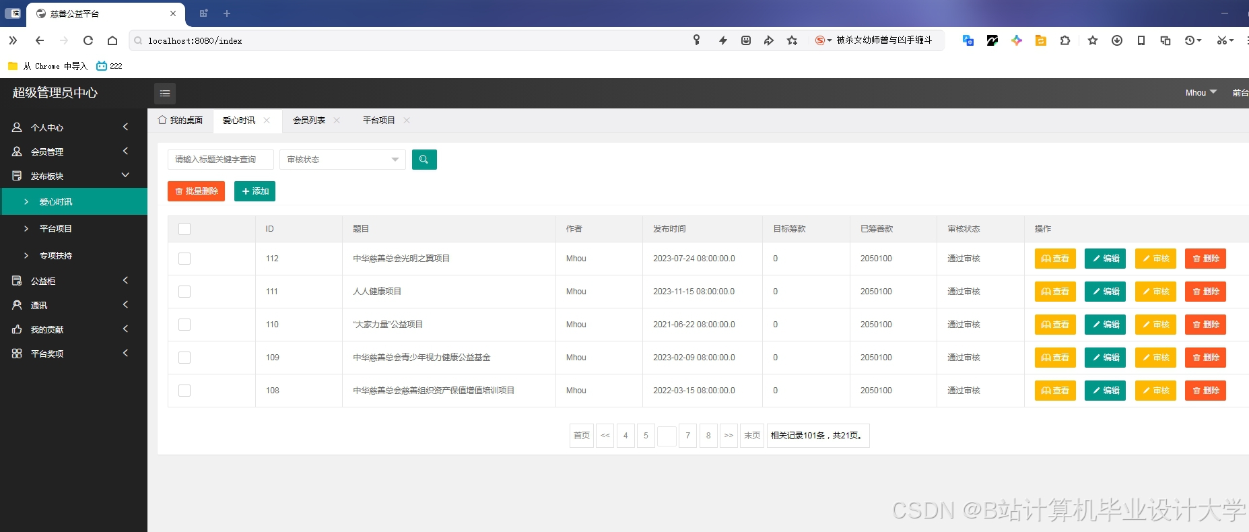Image resolution: width=1249 pixels, height=532 pixels.
Task: Open the translate extension icon
Action: [968, 40]
